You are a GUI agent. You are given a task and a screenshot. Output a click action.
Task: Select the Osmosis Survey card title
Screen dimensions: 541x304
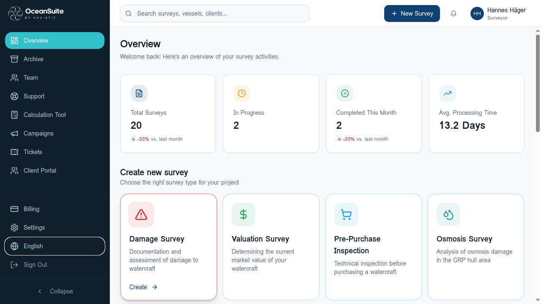coord(464,239)
